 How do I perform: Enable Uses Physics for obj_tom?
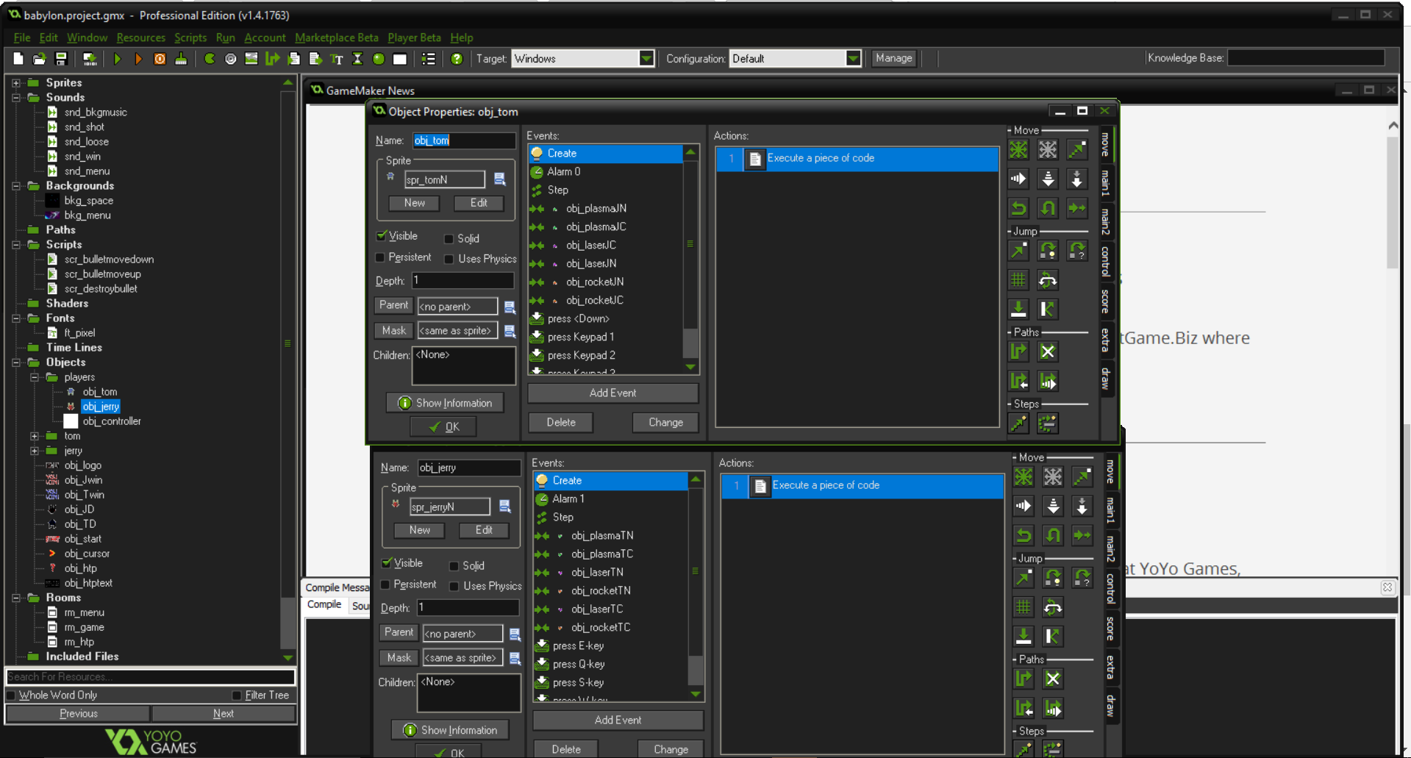click(449, 259)
